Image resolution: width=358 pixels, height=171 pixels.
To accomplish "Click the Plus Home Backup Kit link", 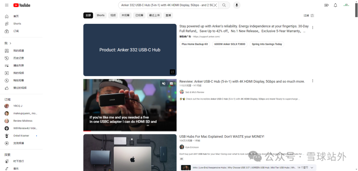I will click(195, 44).
